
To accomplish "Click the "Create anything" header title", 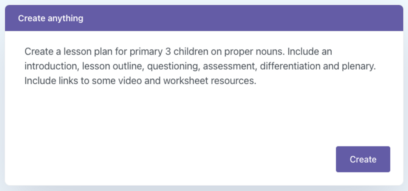I will coord(51,18).
